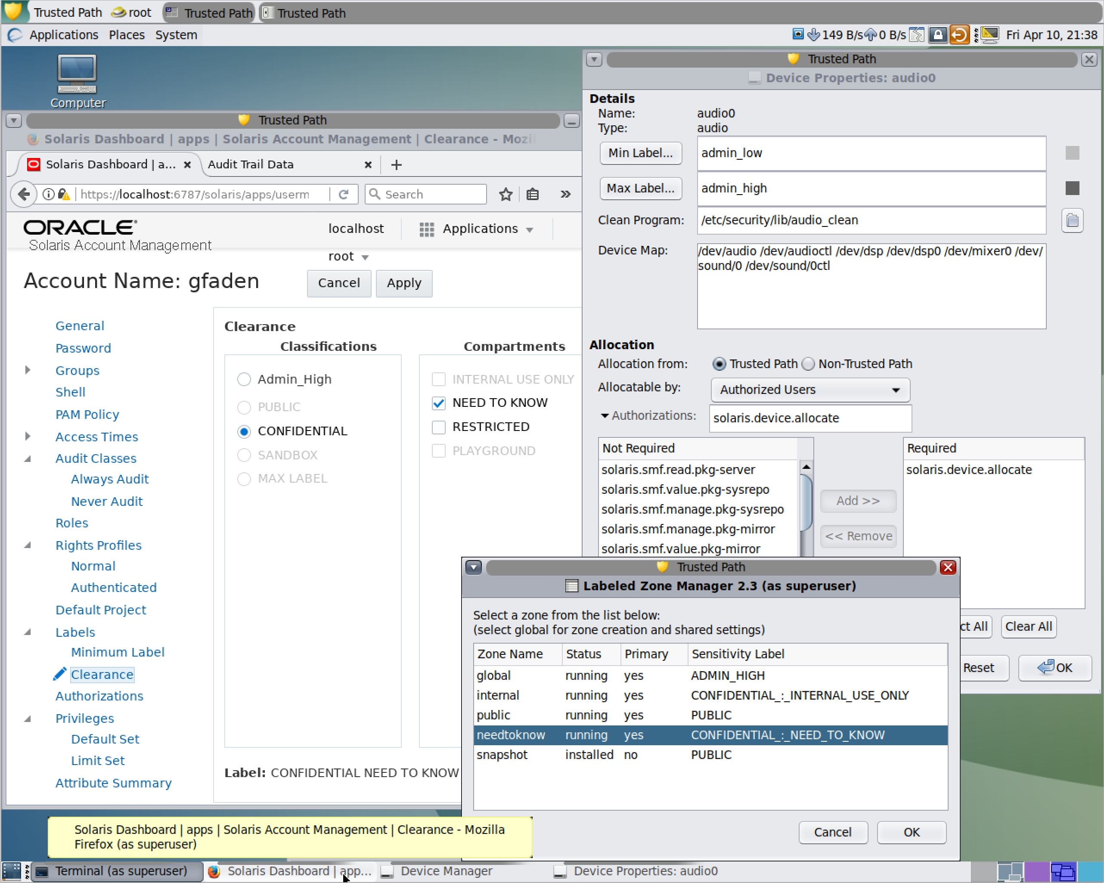1104x883 pixels.
Task: Click the Max Label... button
Action: (x=641, y=189)
